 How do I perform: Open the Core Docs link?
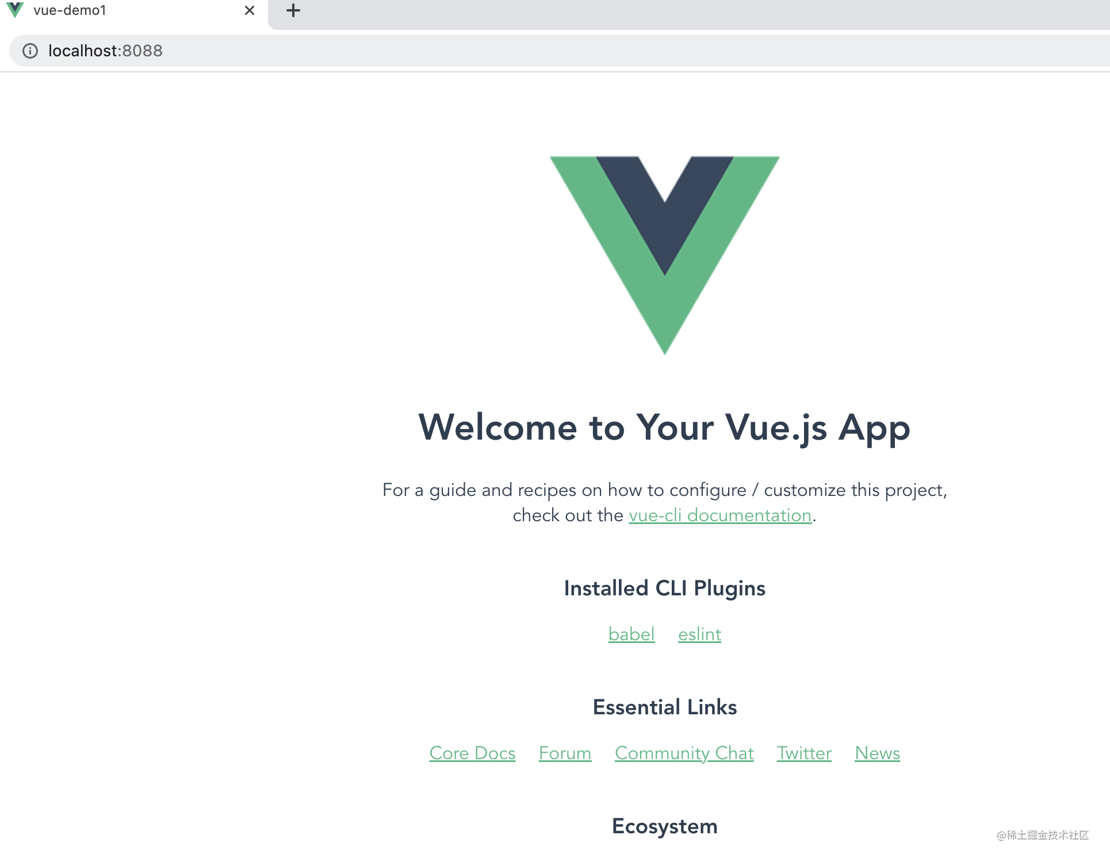coord(472,753)
